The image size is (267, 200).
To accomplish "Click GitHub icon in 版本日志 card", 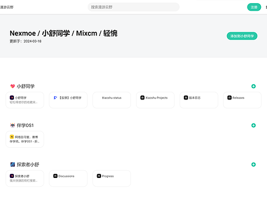I will coord(186,97).
